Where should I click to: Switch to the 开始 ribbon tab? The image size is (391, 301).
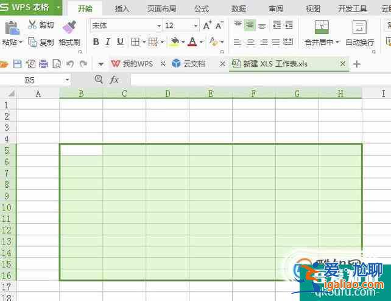[x=85, y=9]
